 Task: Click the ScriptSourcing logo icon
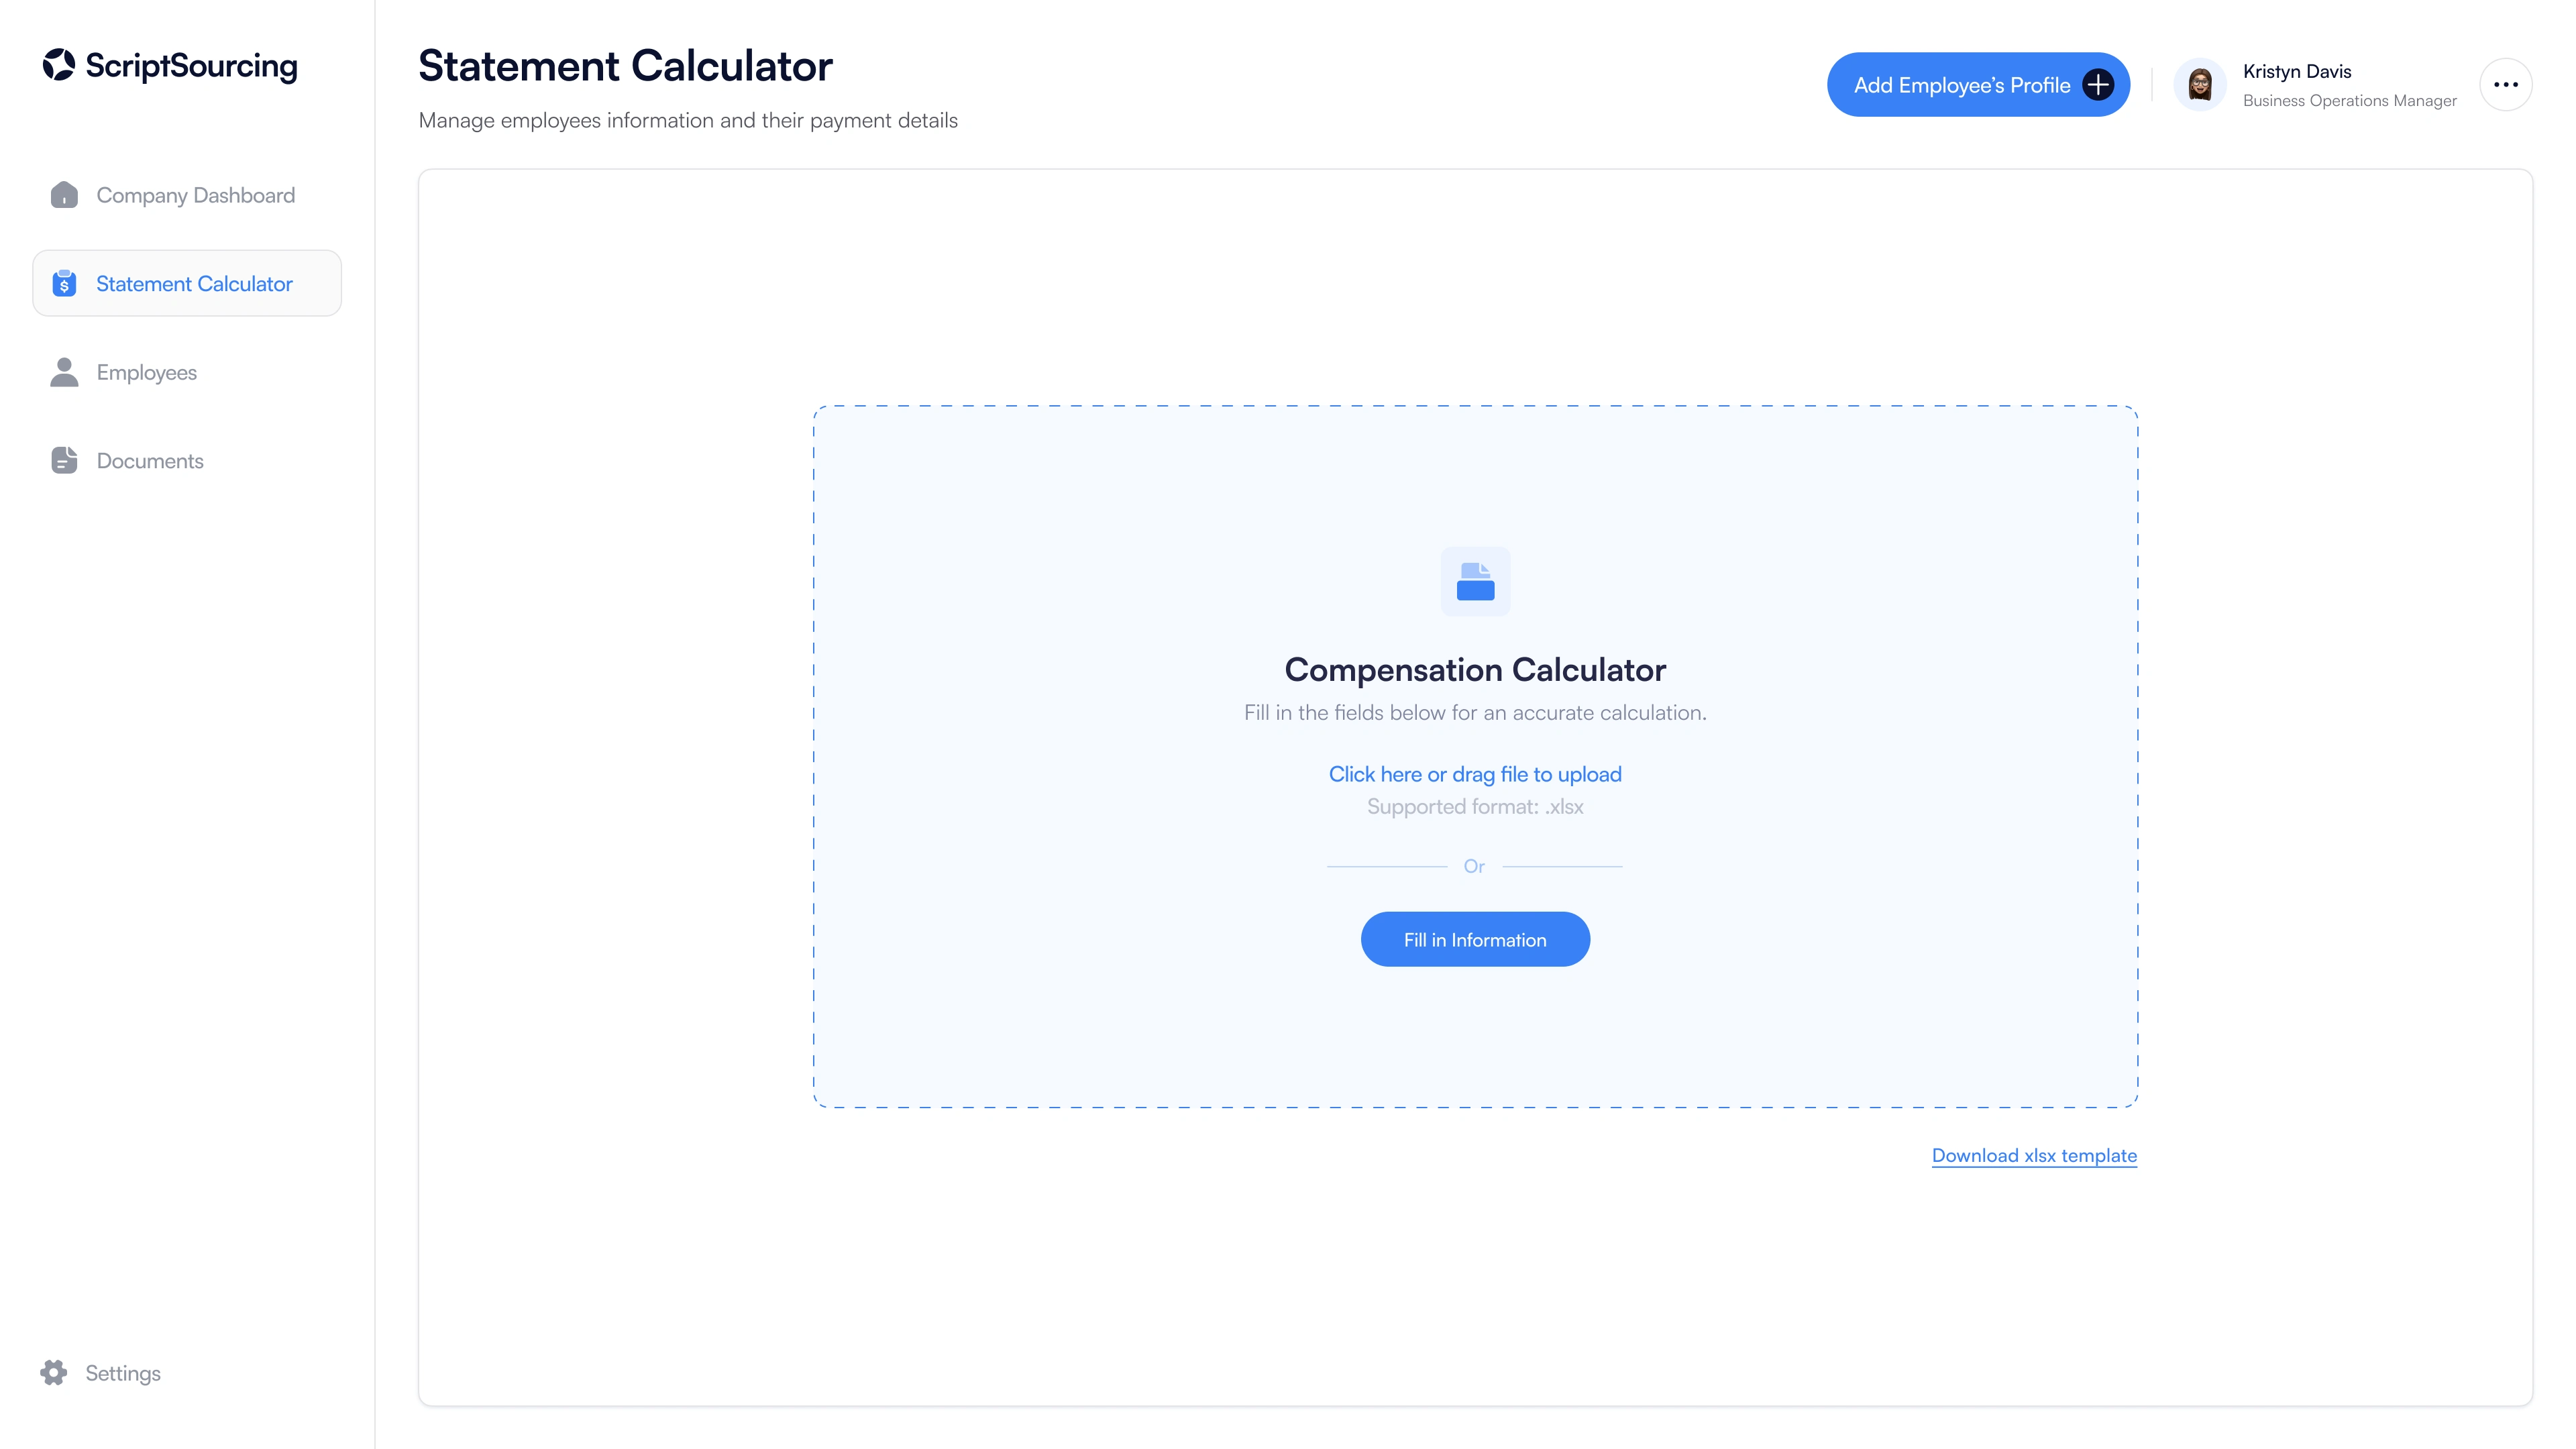59,65
